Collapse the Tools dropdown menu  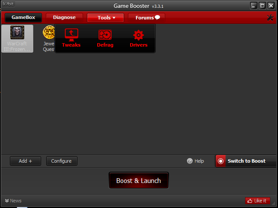pos(105,18)
